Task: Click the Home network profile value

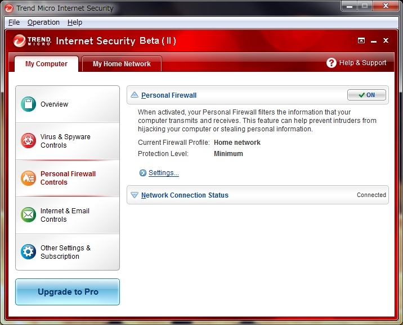Action: [x=237, y=143]
